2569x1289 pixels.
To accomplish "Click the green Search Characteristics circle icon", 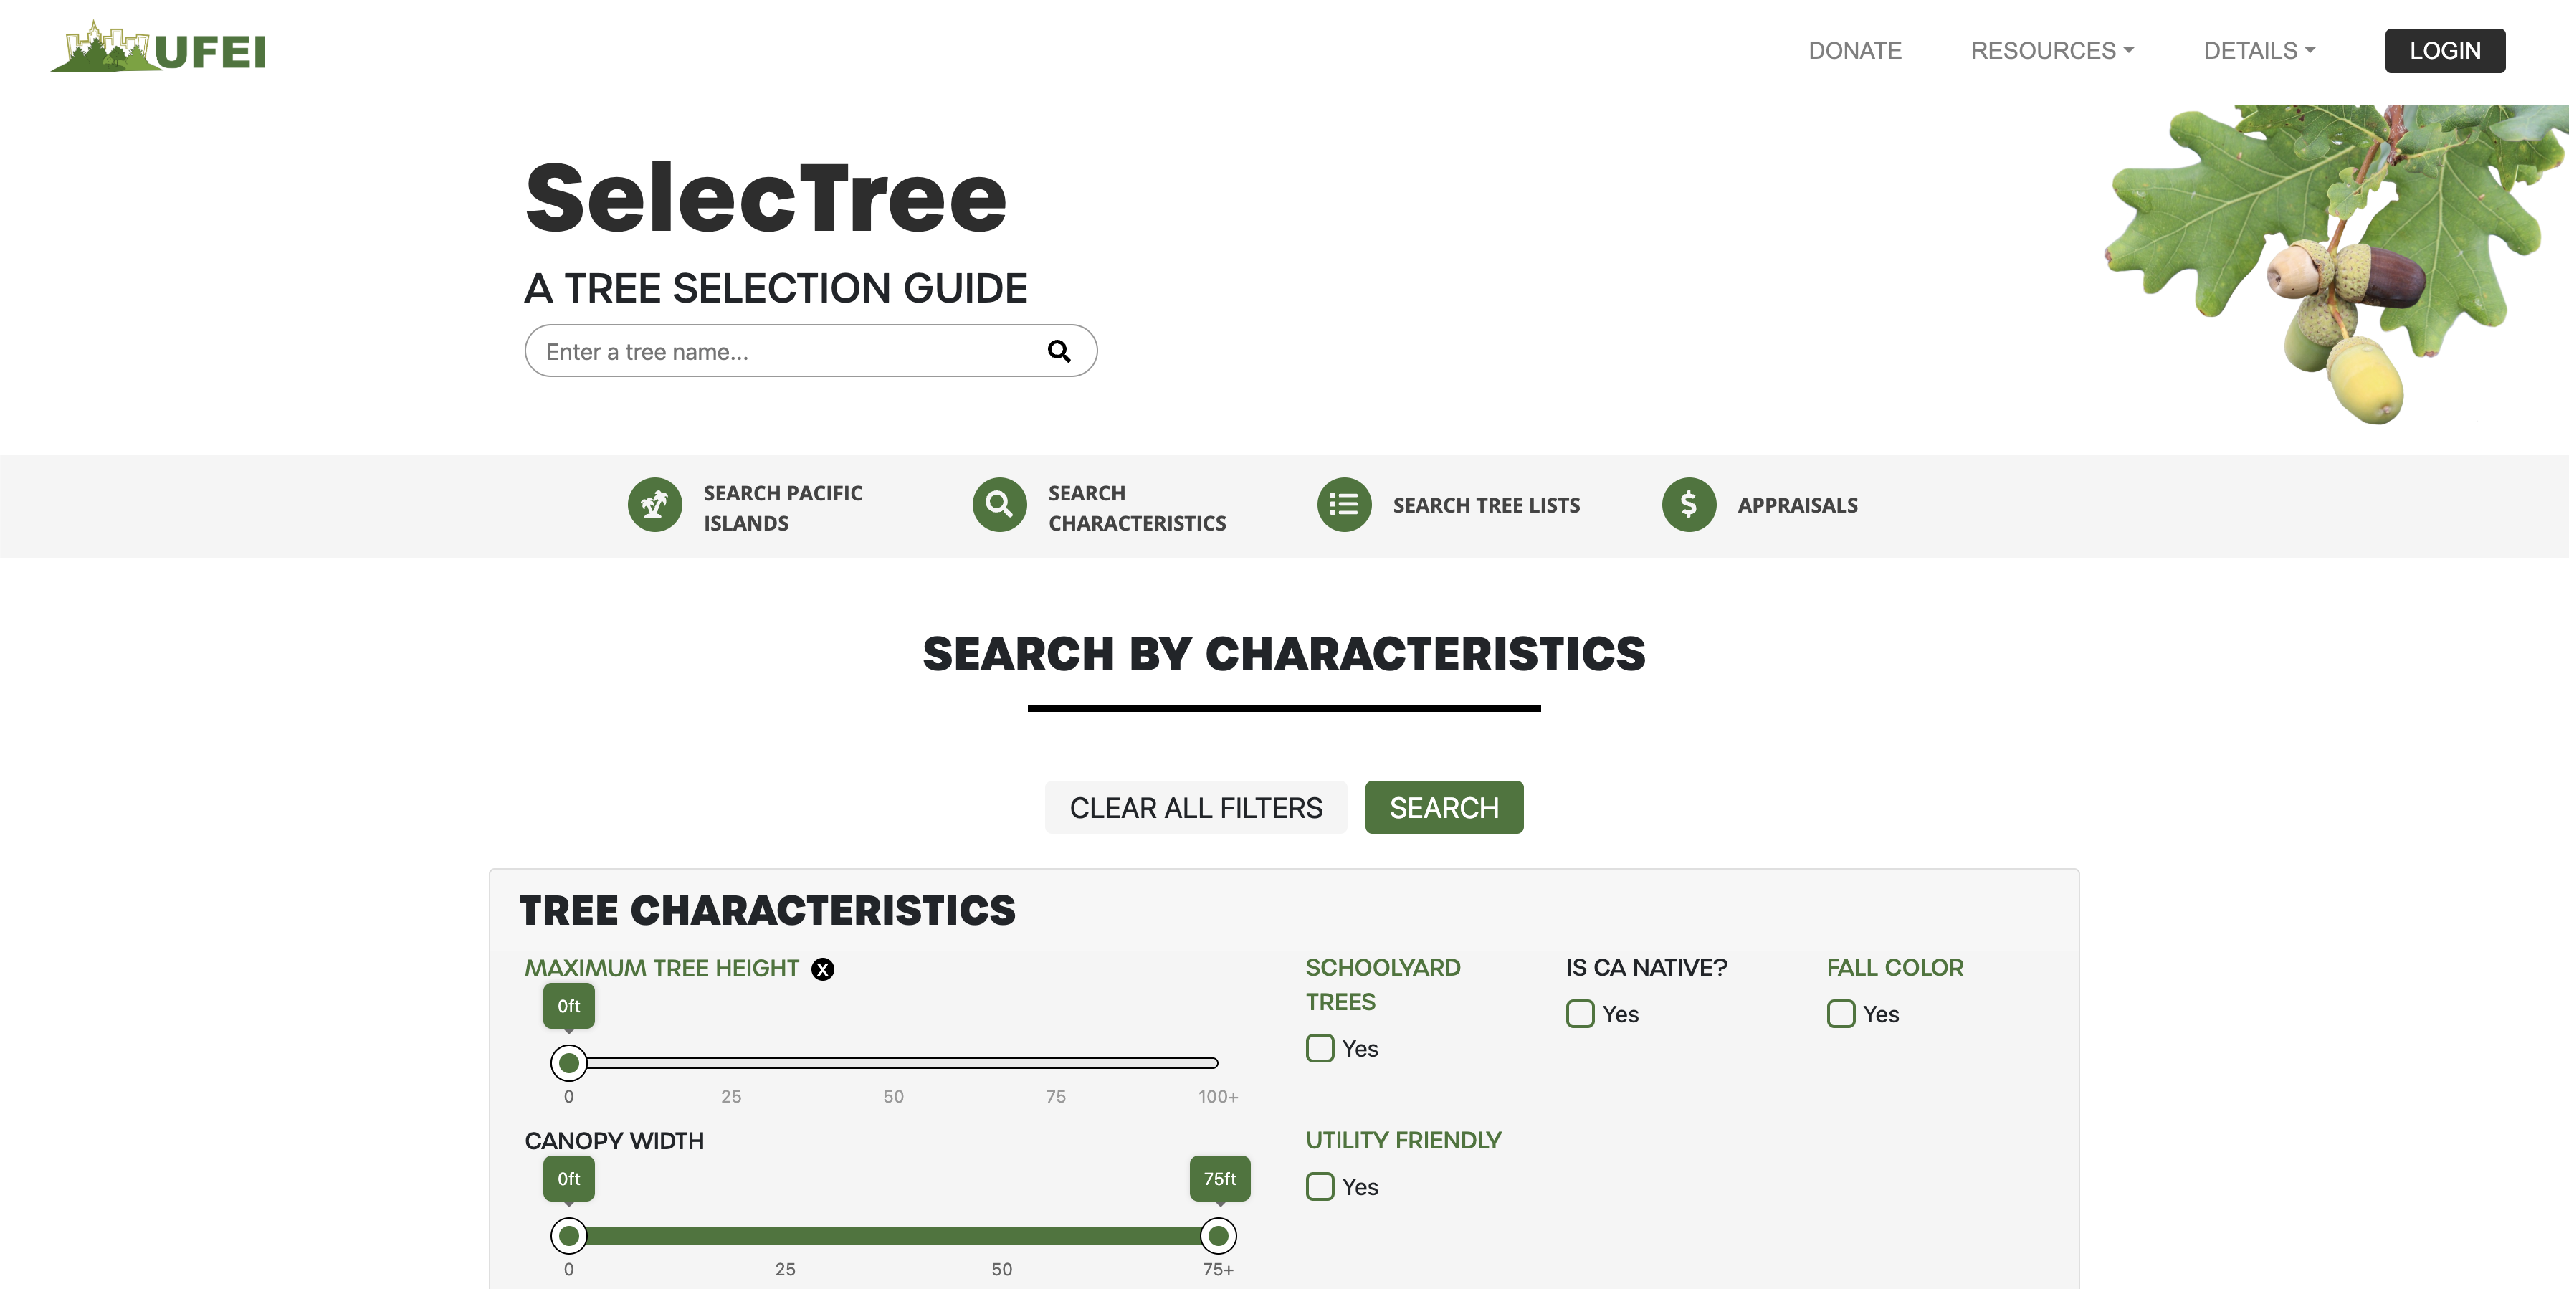I will 998,505.
